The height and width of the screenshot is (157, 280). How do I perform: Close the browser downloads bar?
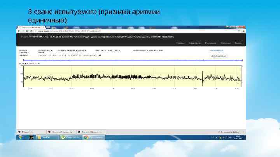(x=243, y=132)
